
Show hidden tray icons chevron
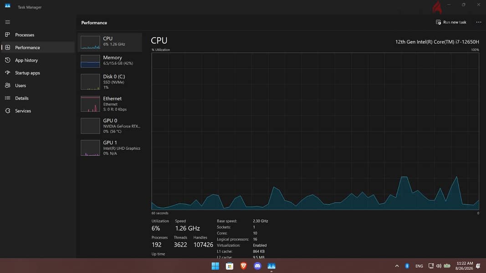point(397,266)
